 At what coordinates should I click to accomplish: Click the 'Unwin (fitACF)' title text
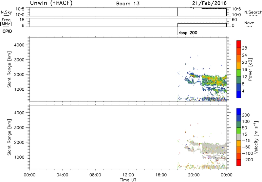[x=51, y=3]
